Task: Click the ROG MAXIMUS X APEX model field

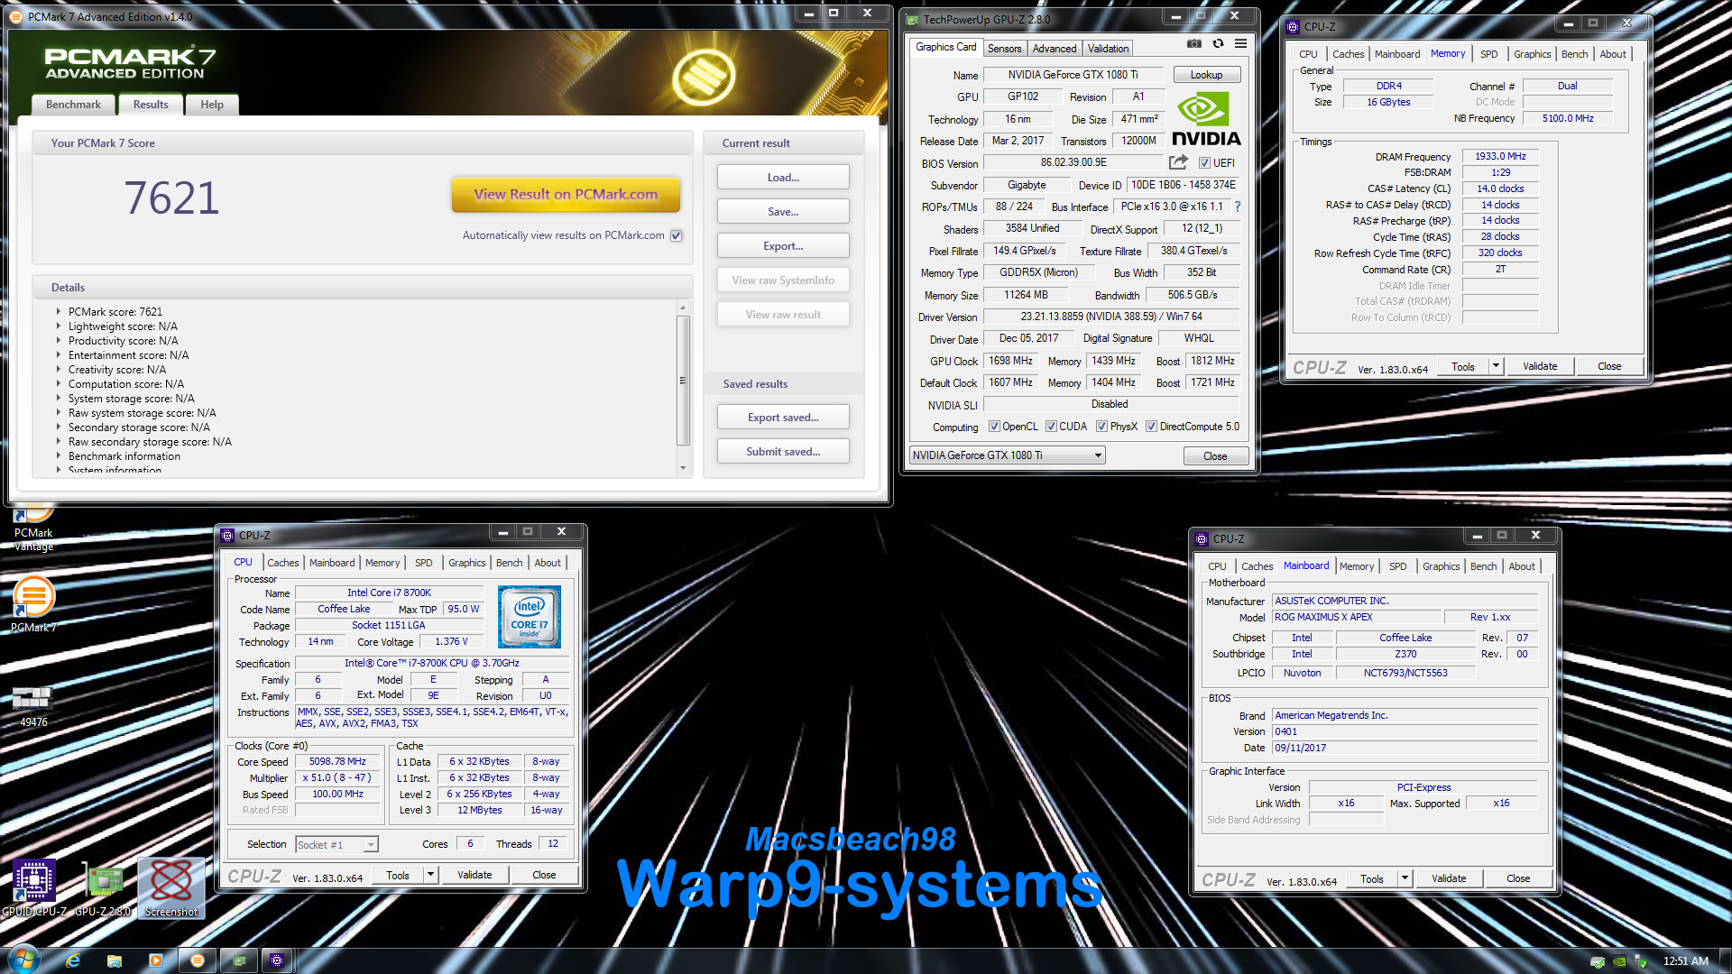Action: (1355, 618)
